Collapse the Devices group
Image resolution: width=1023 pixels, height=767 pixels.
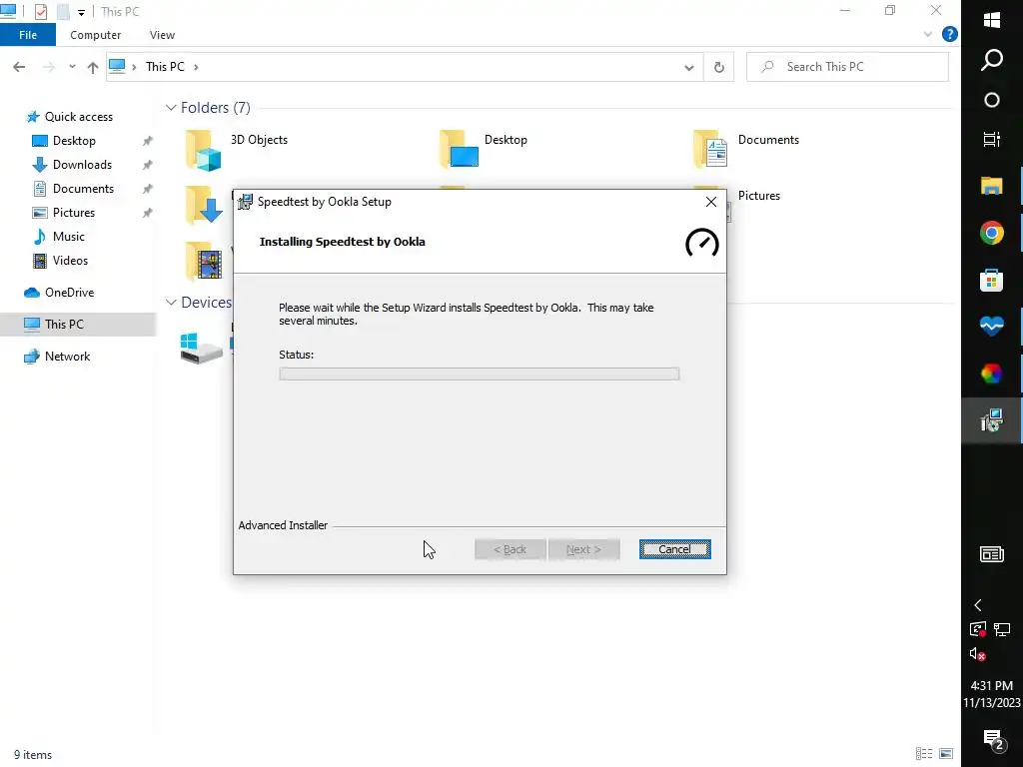(x=171, y=302)
